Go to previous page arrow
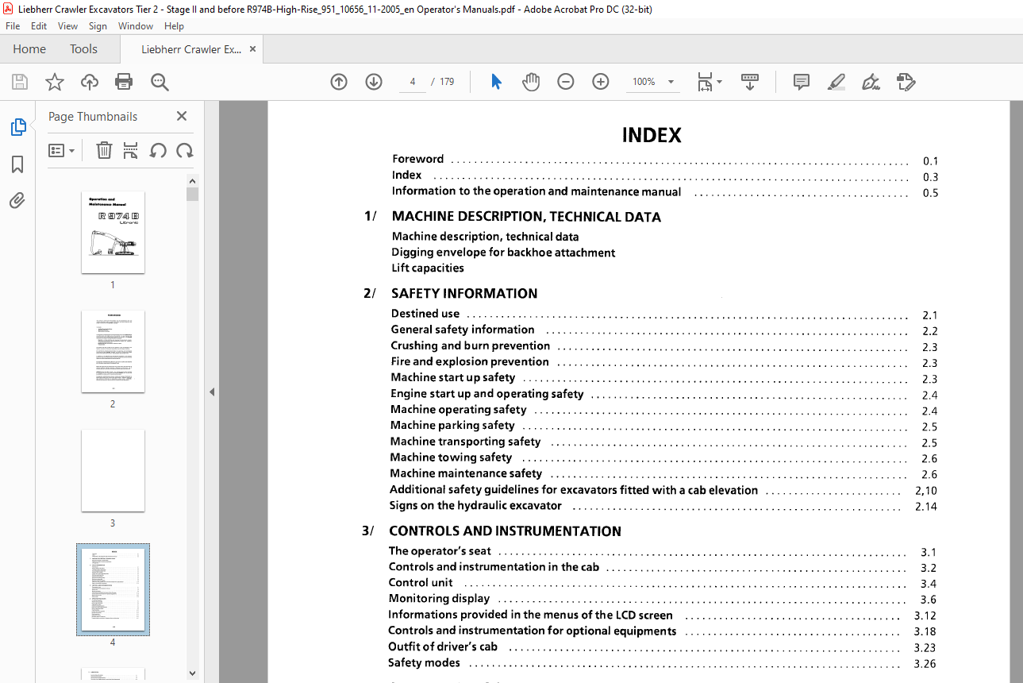 tap(339, 82)
